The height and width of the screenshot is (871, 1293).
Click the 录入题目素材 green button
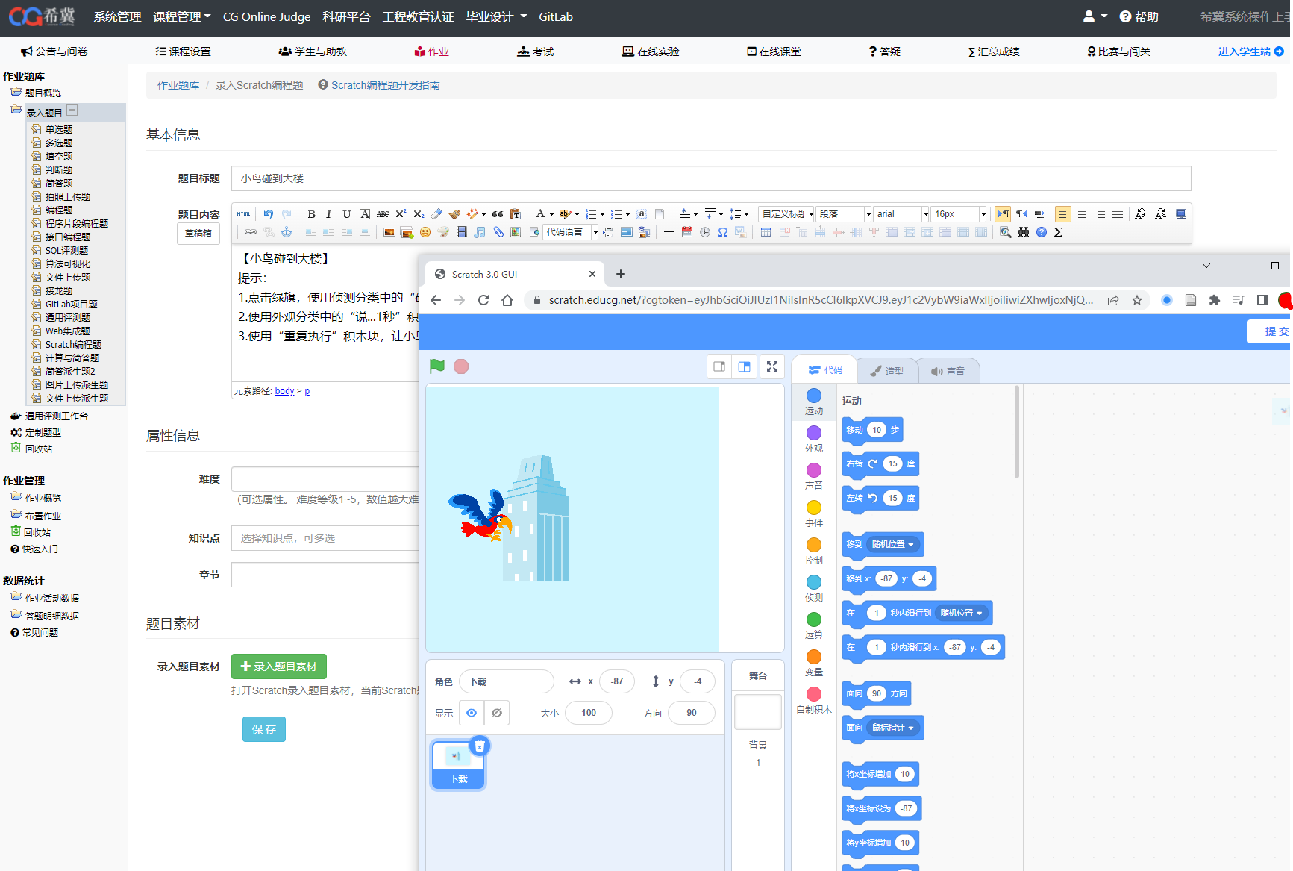pyautogui.click(x=279, y=666)
